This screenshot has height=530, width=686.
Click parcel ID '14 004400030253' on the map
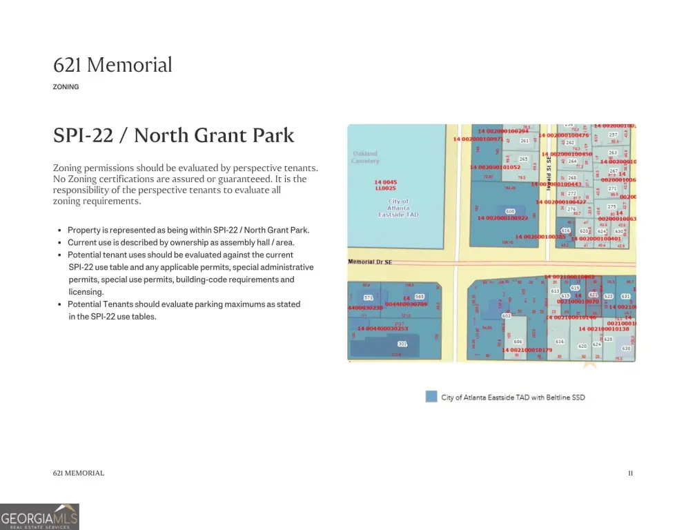[383, 328]
